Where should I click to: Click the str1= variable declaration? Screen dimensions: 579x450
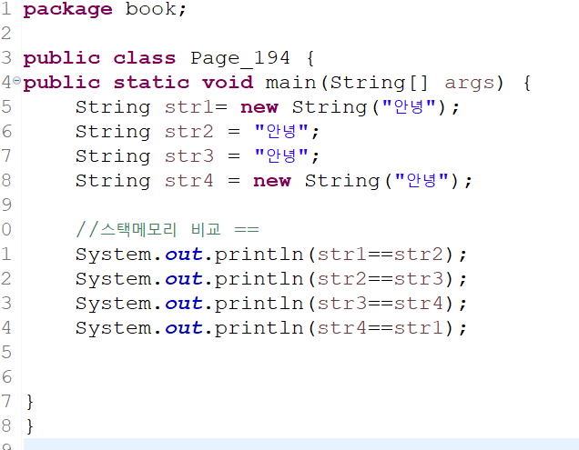point(196,107)
